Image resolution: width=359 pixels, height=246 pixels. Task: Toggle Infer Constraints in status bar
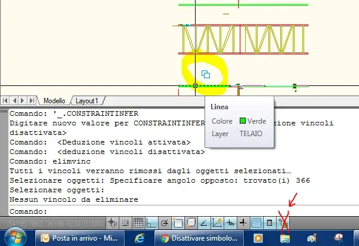(112, 223)
